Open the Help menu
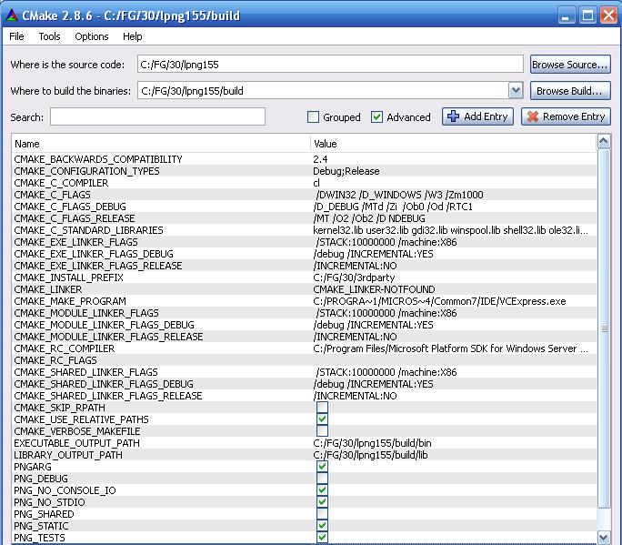Screen dimensions: 622x545 (x=132, y=36)
